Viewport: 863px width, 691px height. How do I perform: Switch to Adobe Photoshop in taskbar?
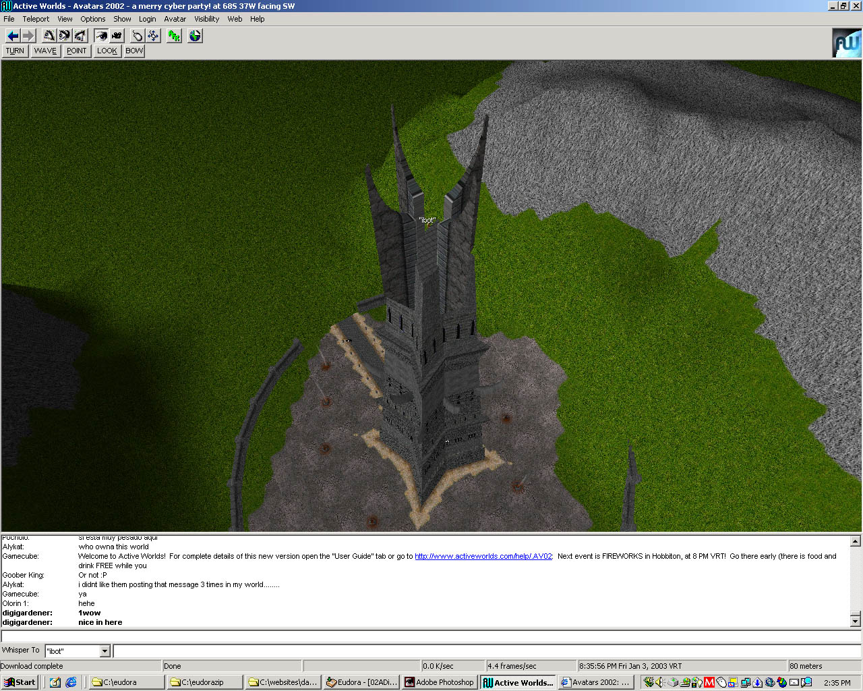(440, 682)
